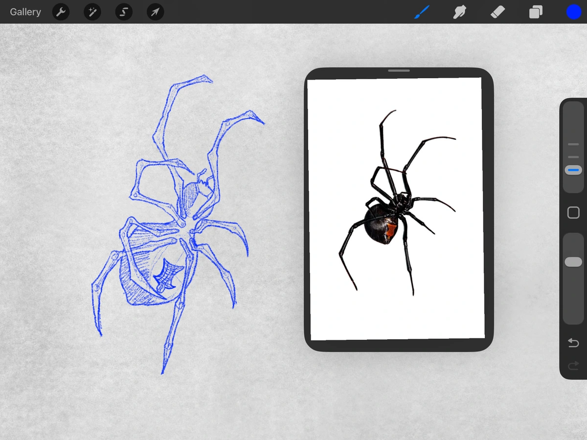The image size is (587, 440).
Task: Activate the Transform arrow tool
Action: pos(155,12)
